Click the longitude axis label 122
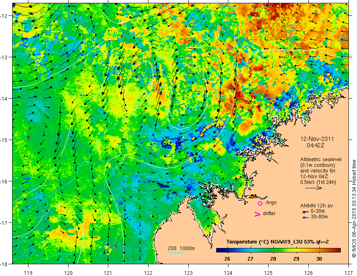This screenshot has height=276, width=357. coord(148,273)
